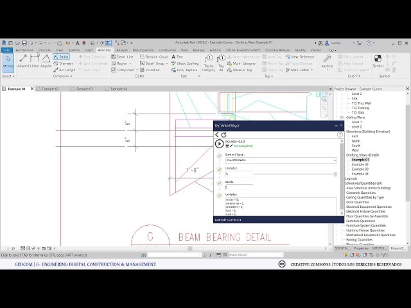Select the Modify tool in the ribbon
Image resolution: width=411 pixels, height=308 pixels.
tap(8, 63)
